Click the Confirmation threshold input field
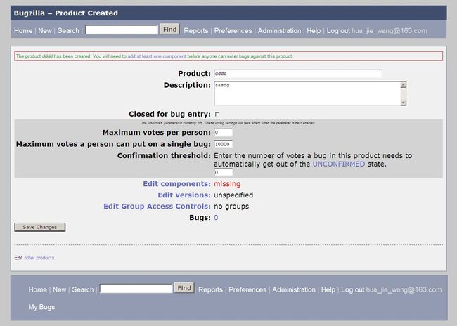The width and height of the screenshot is (457, 326). 224,172
